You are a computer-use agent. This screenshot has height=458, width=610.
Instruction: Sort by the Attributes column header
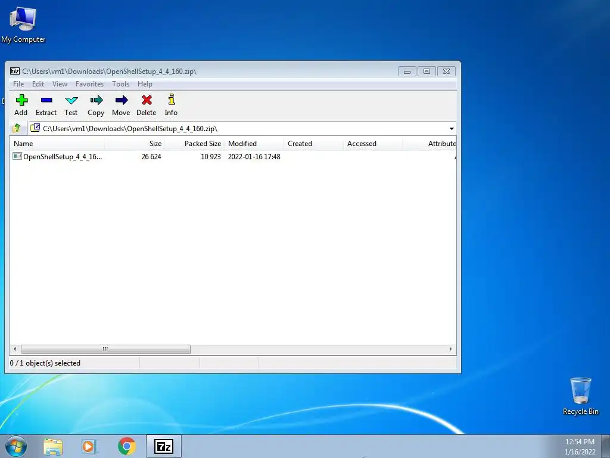click(430, 144)
